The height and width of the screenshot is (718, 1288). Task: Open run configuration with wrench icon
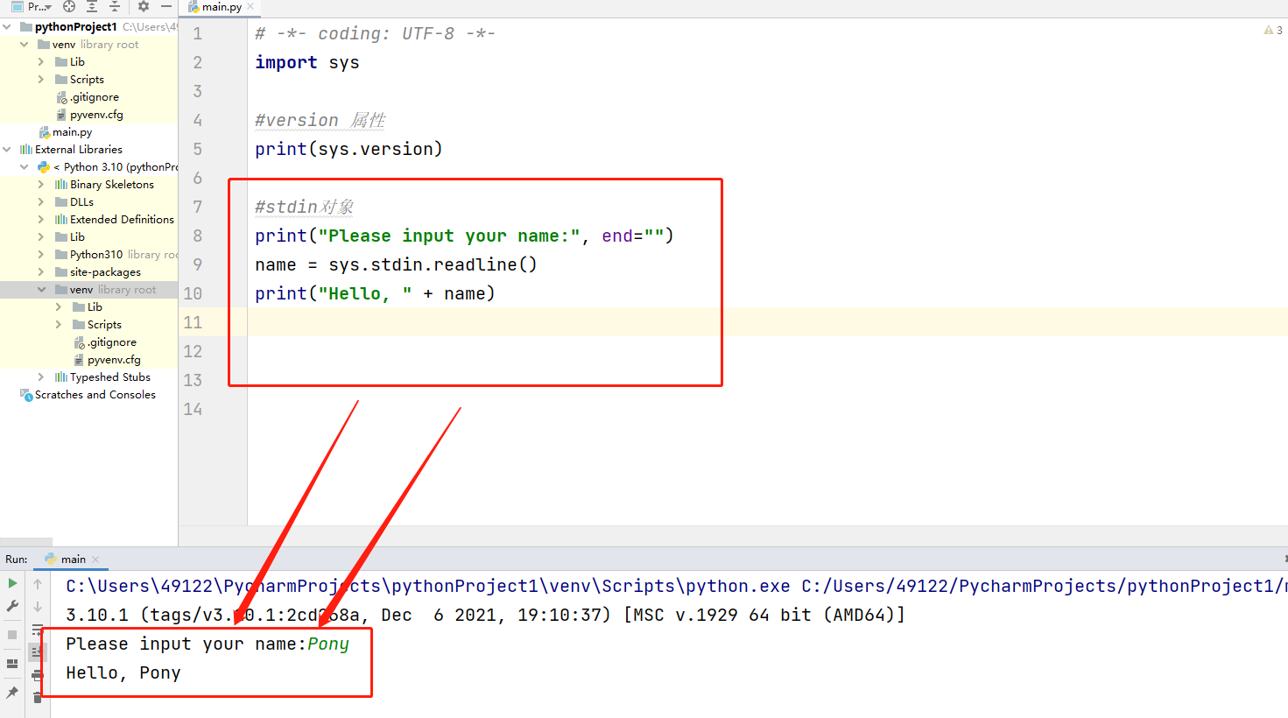tap(12, 606)
